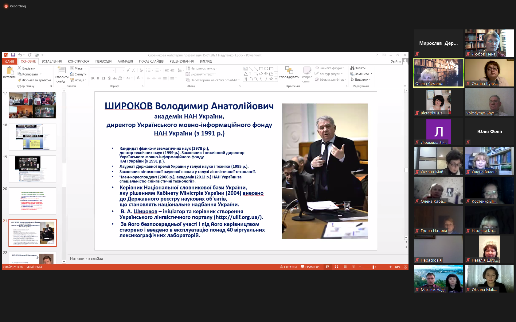The width and height of the screenshot is (516, 322).
Task: Select slide 20 thumbnail
Action: click(x=33, y=201)
